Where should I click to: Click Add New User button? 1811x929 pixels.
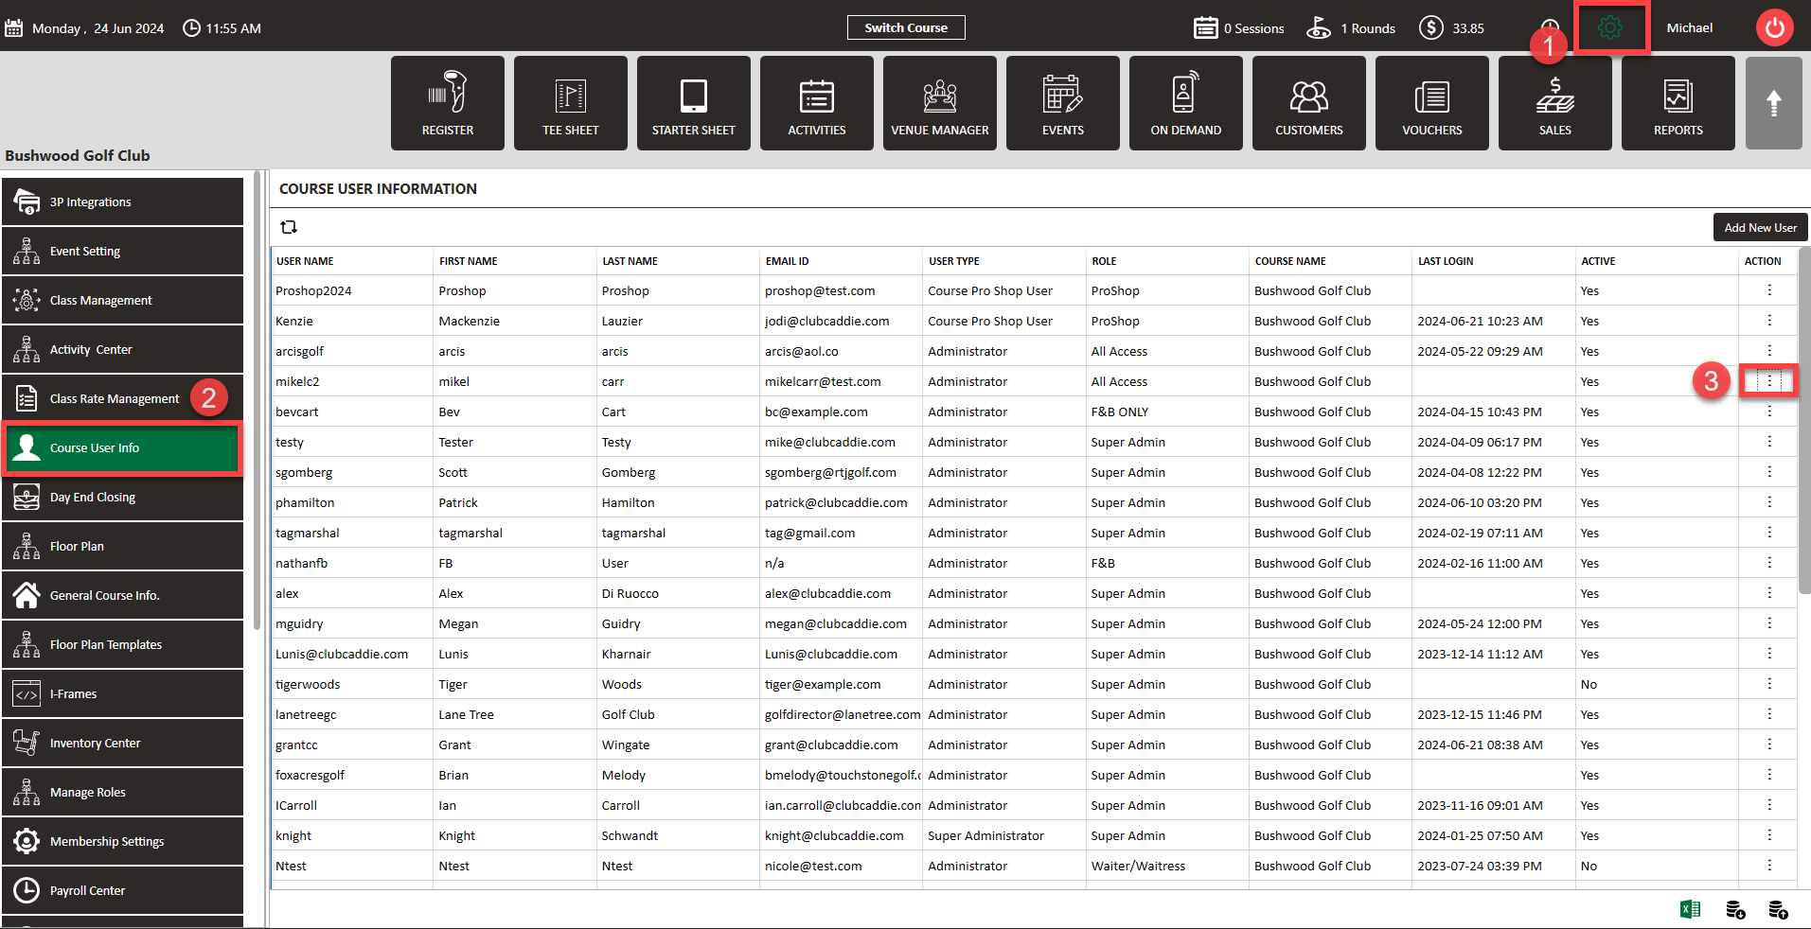[1760, 227]
